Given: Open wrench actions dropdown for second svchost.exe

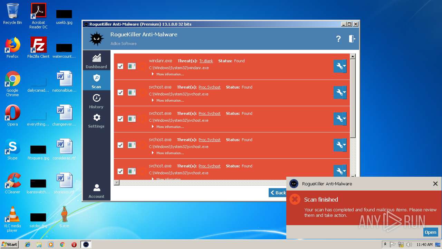Looking at the screenshot, I should point(340,119).
